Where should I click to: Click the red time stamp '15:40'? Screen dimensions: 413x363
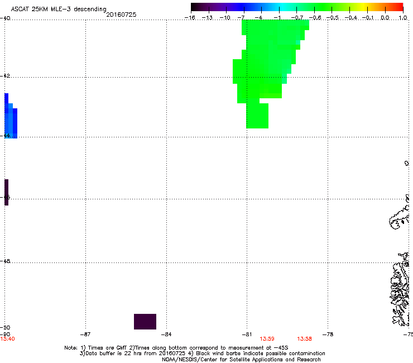click(7, 339)
